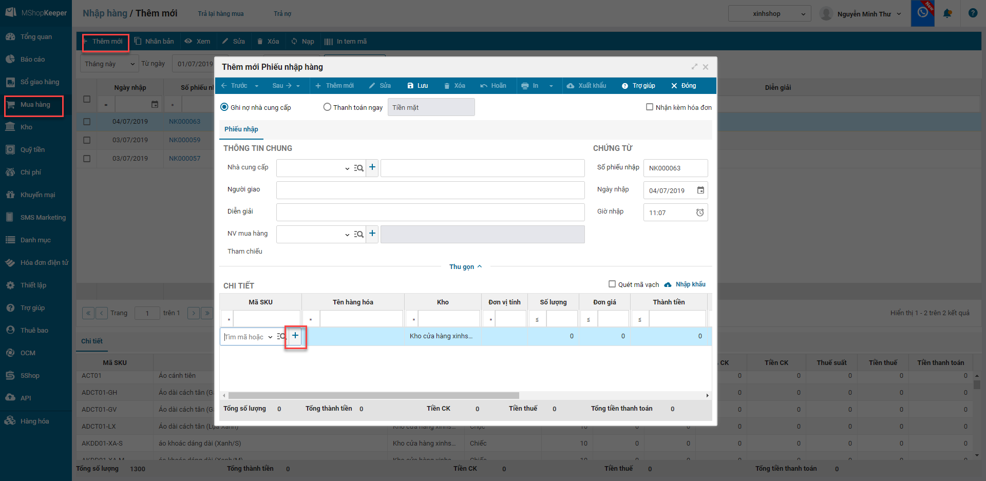
Task: Expand the NV mua hàng combo box
Action: (x=347, y=235)
